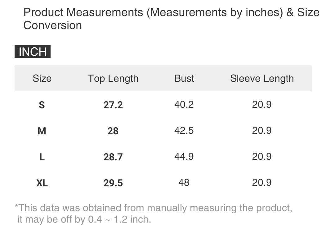The image size is (335, 226).
Task: Select sleeve length value in the S row
Action: [262, 104]
